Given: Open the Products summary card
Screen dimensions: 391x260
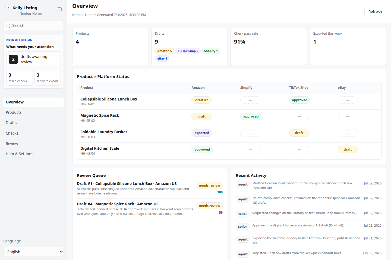Looking at the screenshot, I should pyautogui.click(x=111, y=46).
